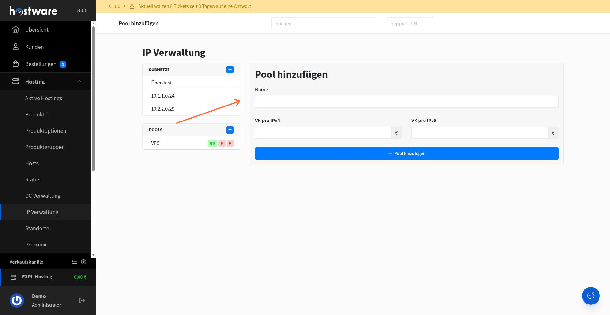Click the Bestellungen shopping bag icon
This screenshot has height=315, width=610.
coord(16,64)
